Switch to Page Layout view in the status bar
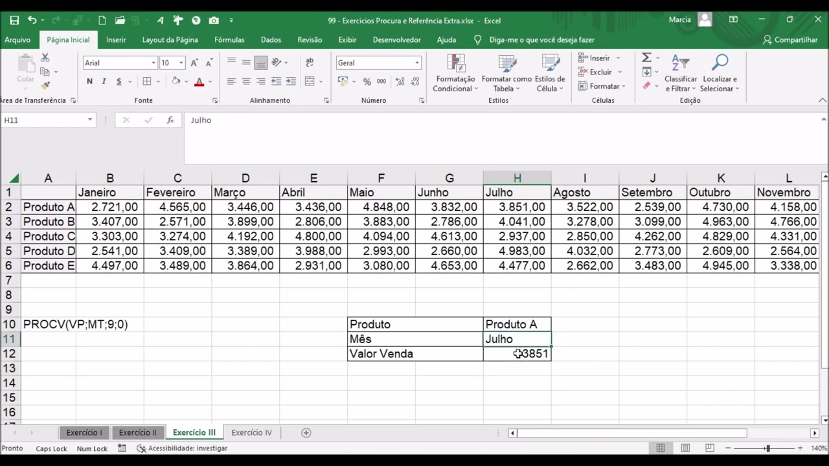 point(685,448)
